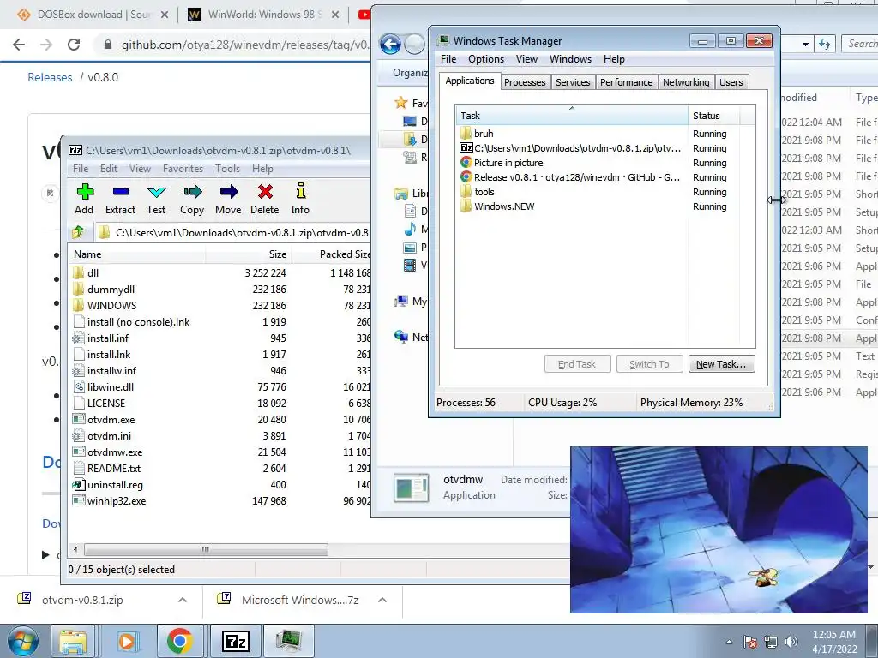Click the Status column header in Task Manager

[713, 116]
